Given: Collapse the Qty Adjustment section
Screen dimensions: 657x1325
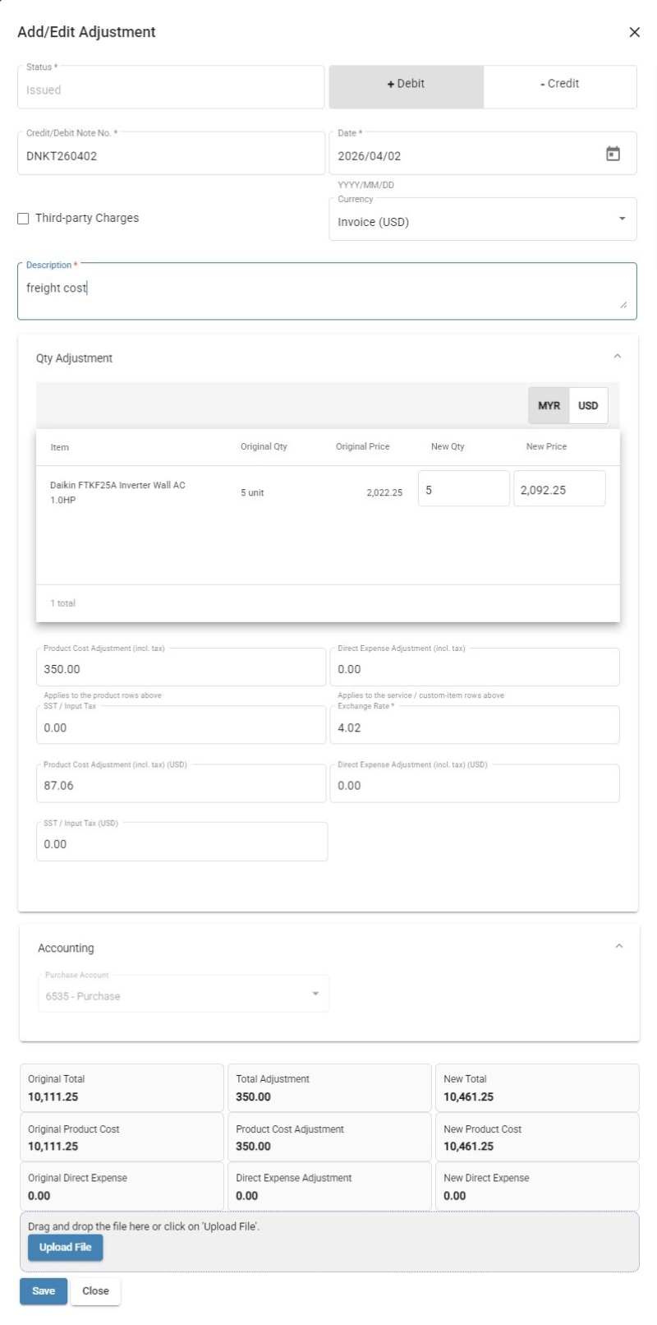Looking at the screenshot, I should tap(618, 357).
